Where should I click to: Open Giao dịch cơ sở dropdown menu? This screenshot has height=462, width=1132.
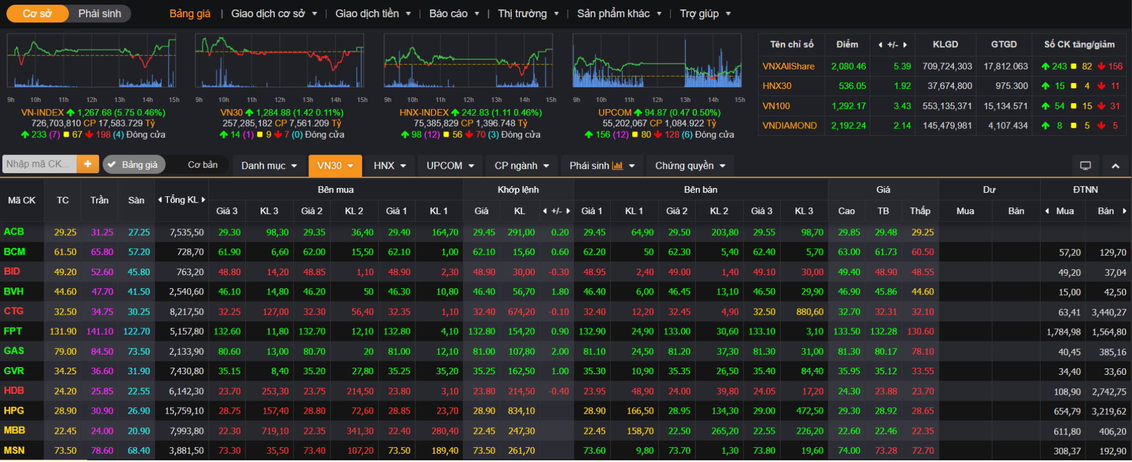point(274,14)
